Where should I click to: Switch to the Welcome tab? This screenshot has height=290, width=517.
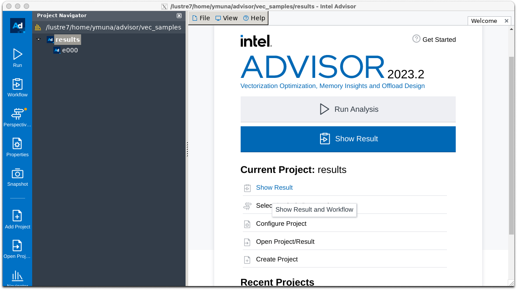coord(484,20)
